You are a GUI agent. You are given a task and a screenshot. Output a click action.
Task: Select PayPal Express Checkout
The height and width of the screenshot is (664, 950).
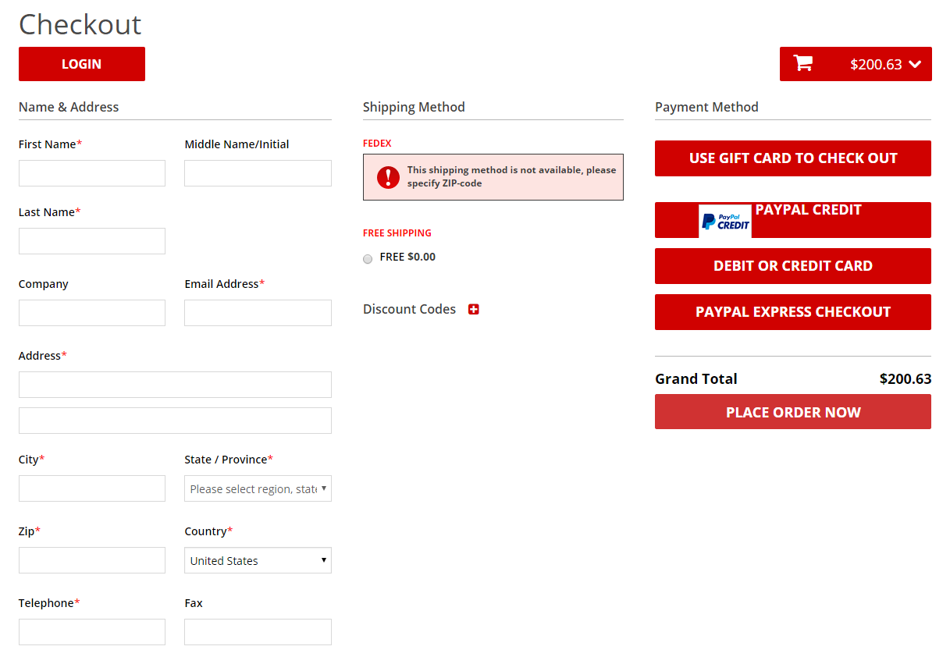[792, 312]
